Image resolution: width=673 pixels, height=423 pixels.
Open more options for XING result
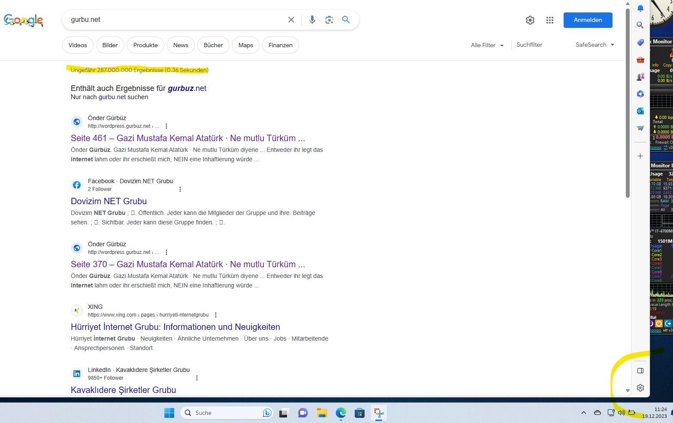[216, 315]
